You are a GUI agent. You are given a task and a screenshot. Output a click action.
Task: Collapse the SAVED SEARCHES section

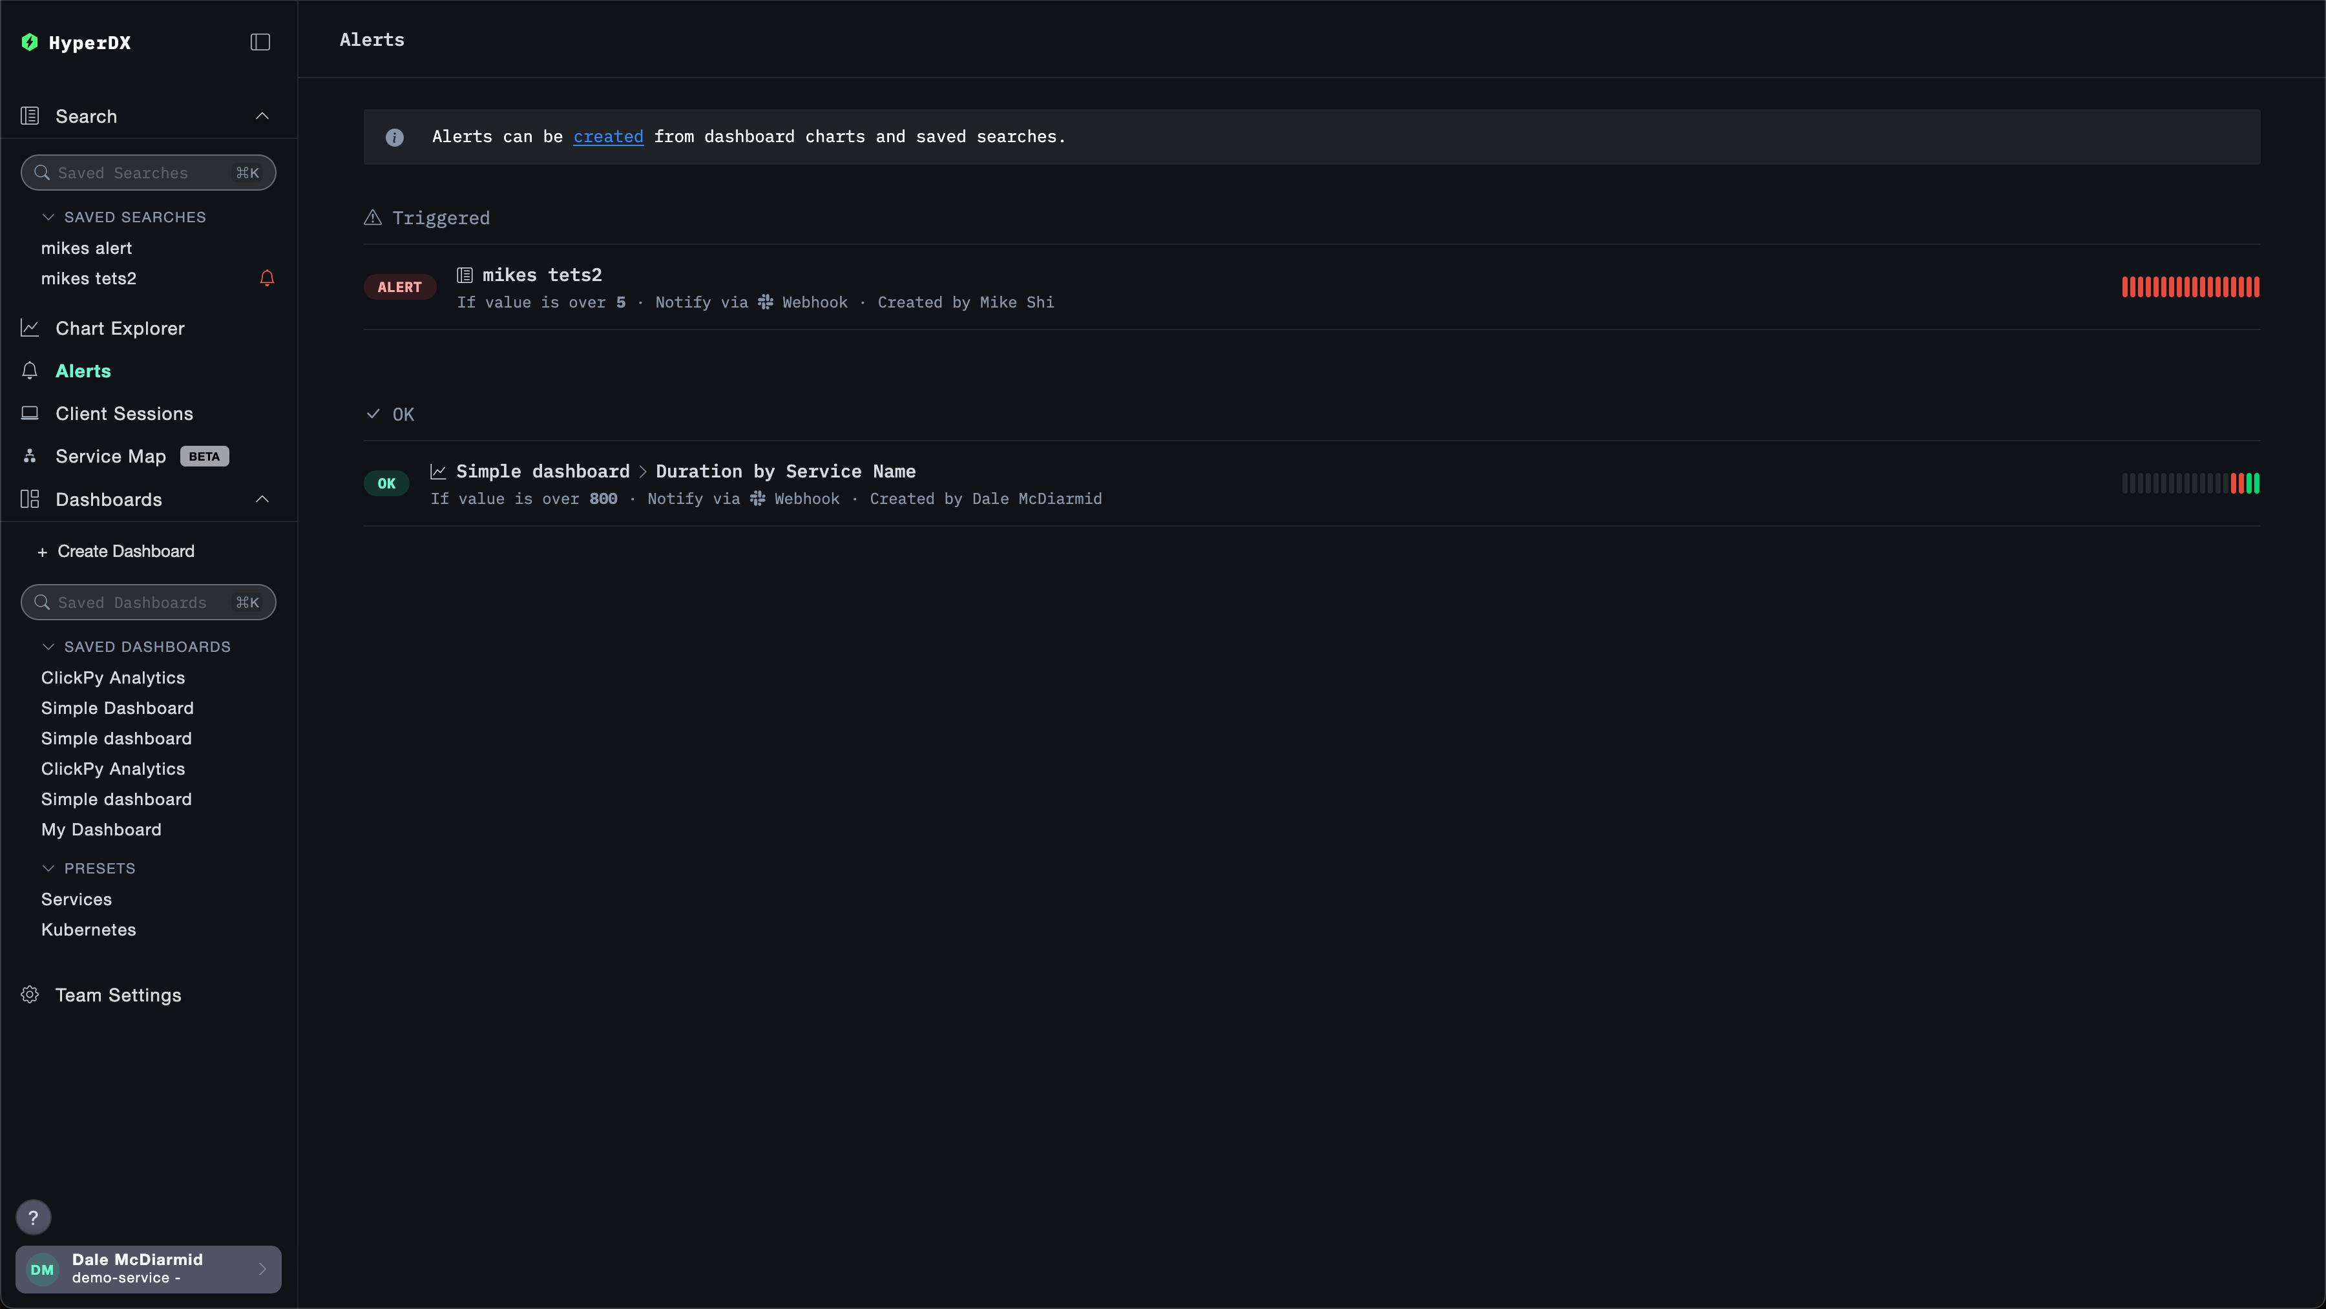48,216
